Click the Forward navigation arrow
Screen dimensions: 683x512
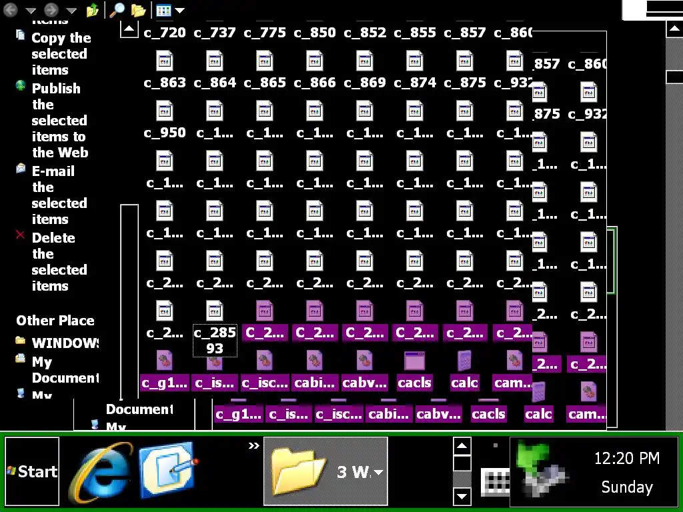point(51,9)
